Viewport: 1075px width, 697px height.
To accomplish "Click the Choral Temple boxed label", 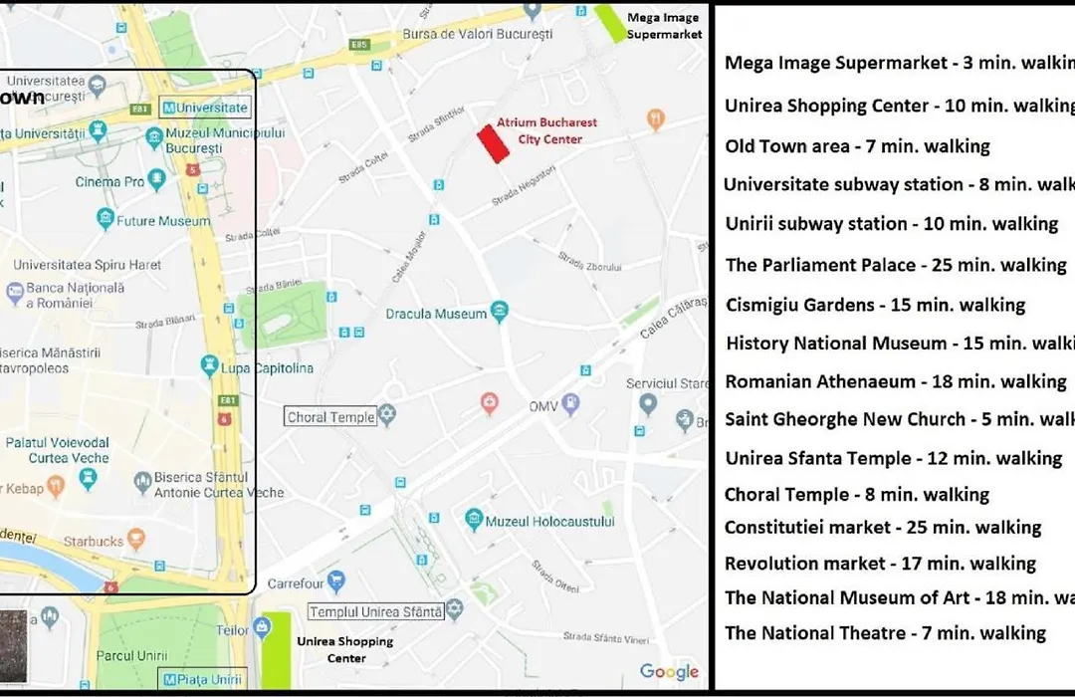I will (x=330, y=416).
